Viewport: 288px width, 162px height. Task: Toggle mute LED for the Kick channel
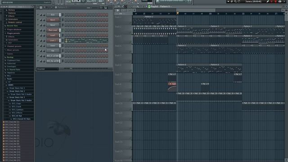[38, 15]
